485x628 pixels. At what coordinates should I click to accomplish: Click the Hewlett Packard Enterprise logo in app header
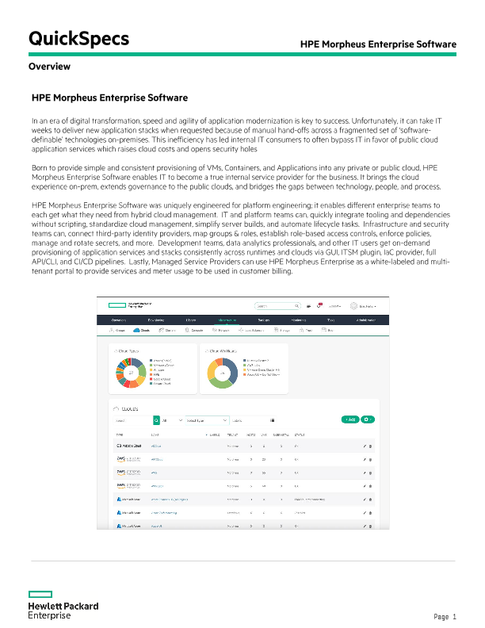tap(130, 305)
